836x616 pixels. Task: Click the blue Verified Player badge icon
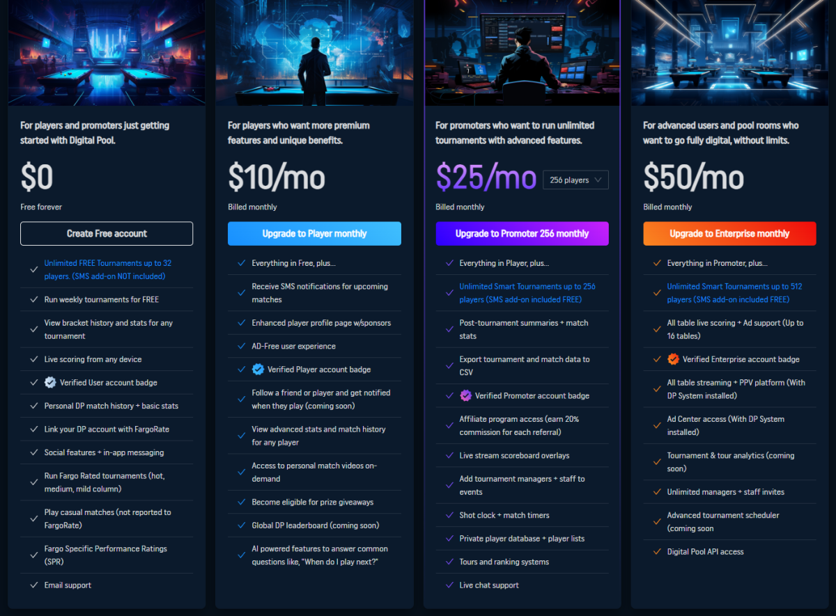258,370
